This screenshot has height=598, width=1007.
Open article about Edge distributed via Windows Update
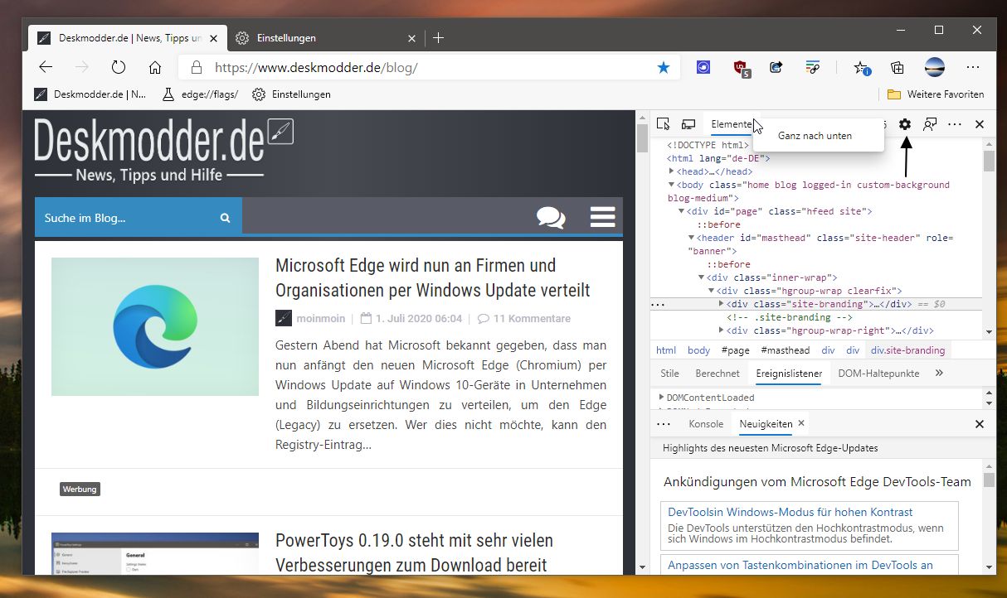(432, 277)
